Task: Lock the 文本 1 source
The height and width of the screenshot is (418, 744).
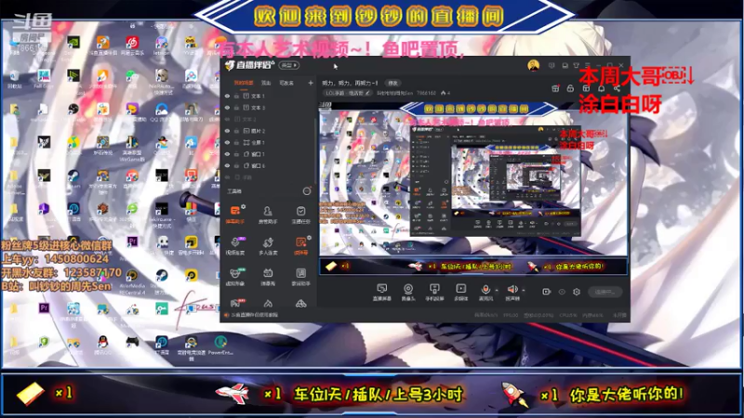Action: pos(236,96)
